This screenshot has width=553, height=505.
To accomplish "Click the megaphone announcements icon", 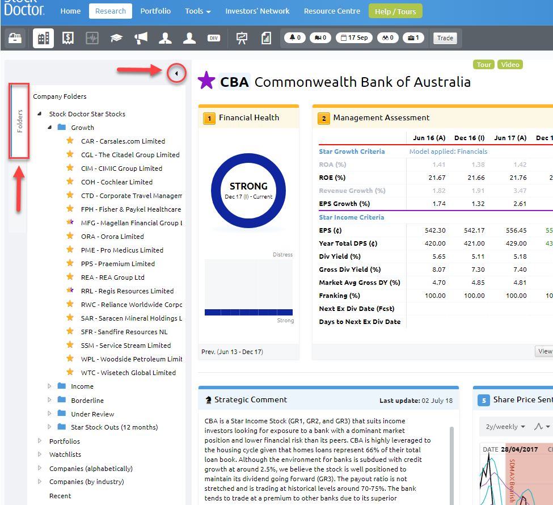I will click(141, 38).
